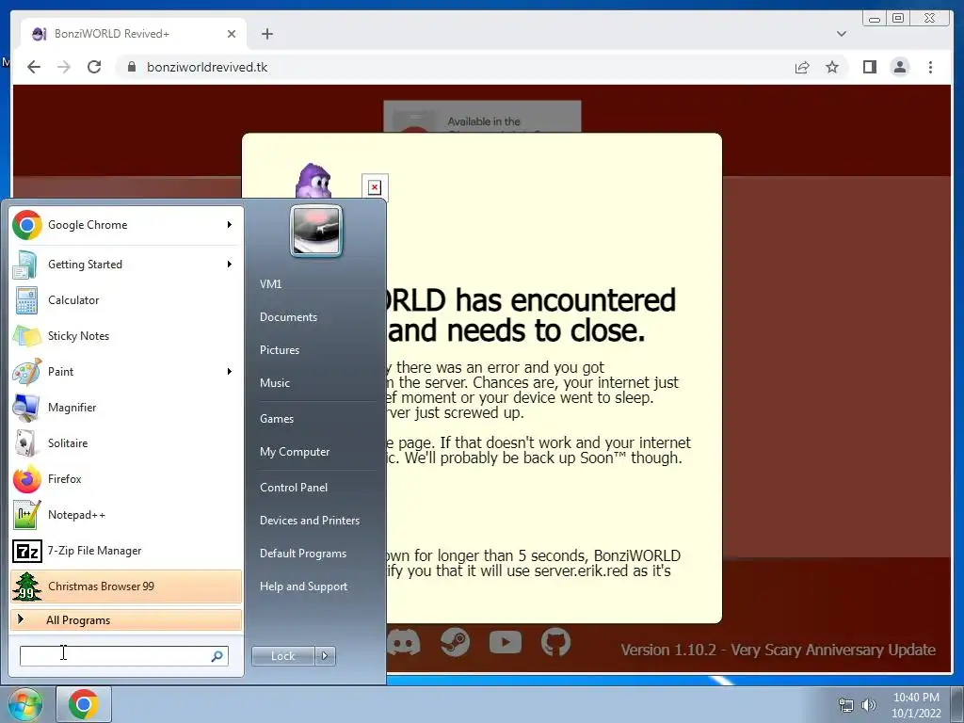
Task: Click the YouTube icon on the page
Action: point(506,643)
